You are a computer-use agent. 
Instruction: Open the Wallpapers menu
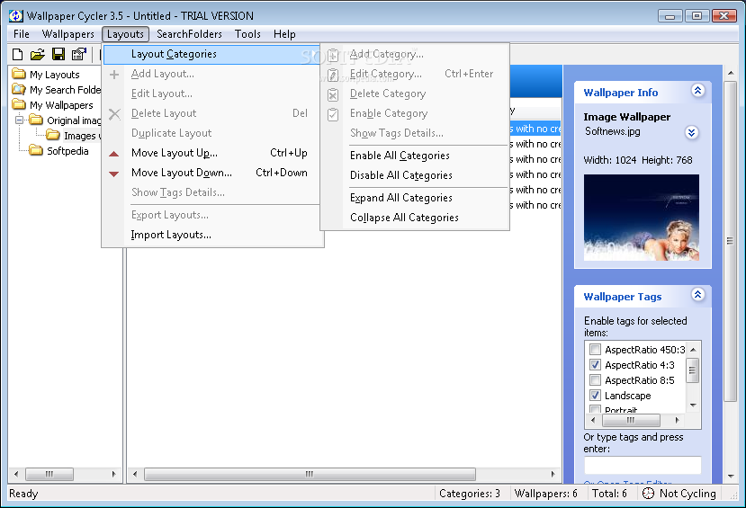[x=68, y=34]
